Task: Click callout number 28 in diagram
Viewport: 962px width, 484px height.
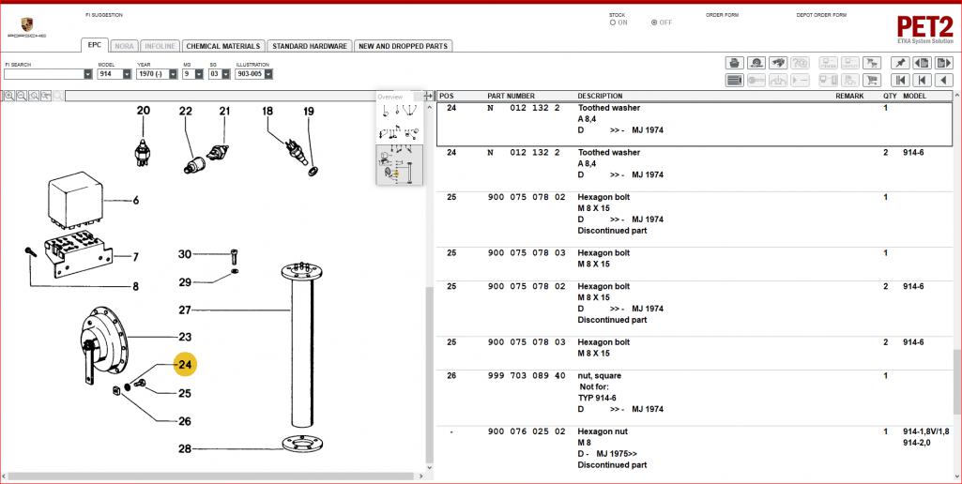Action: (185, 449)
